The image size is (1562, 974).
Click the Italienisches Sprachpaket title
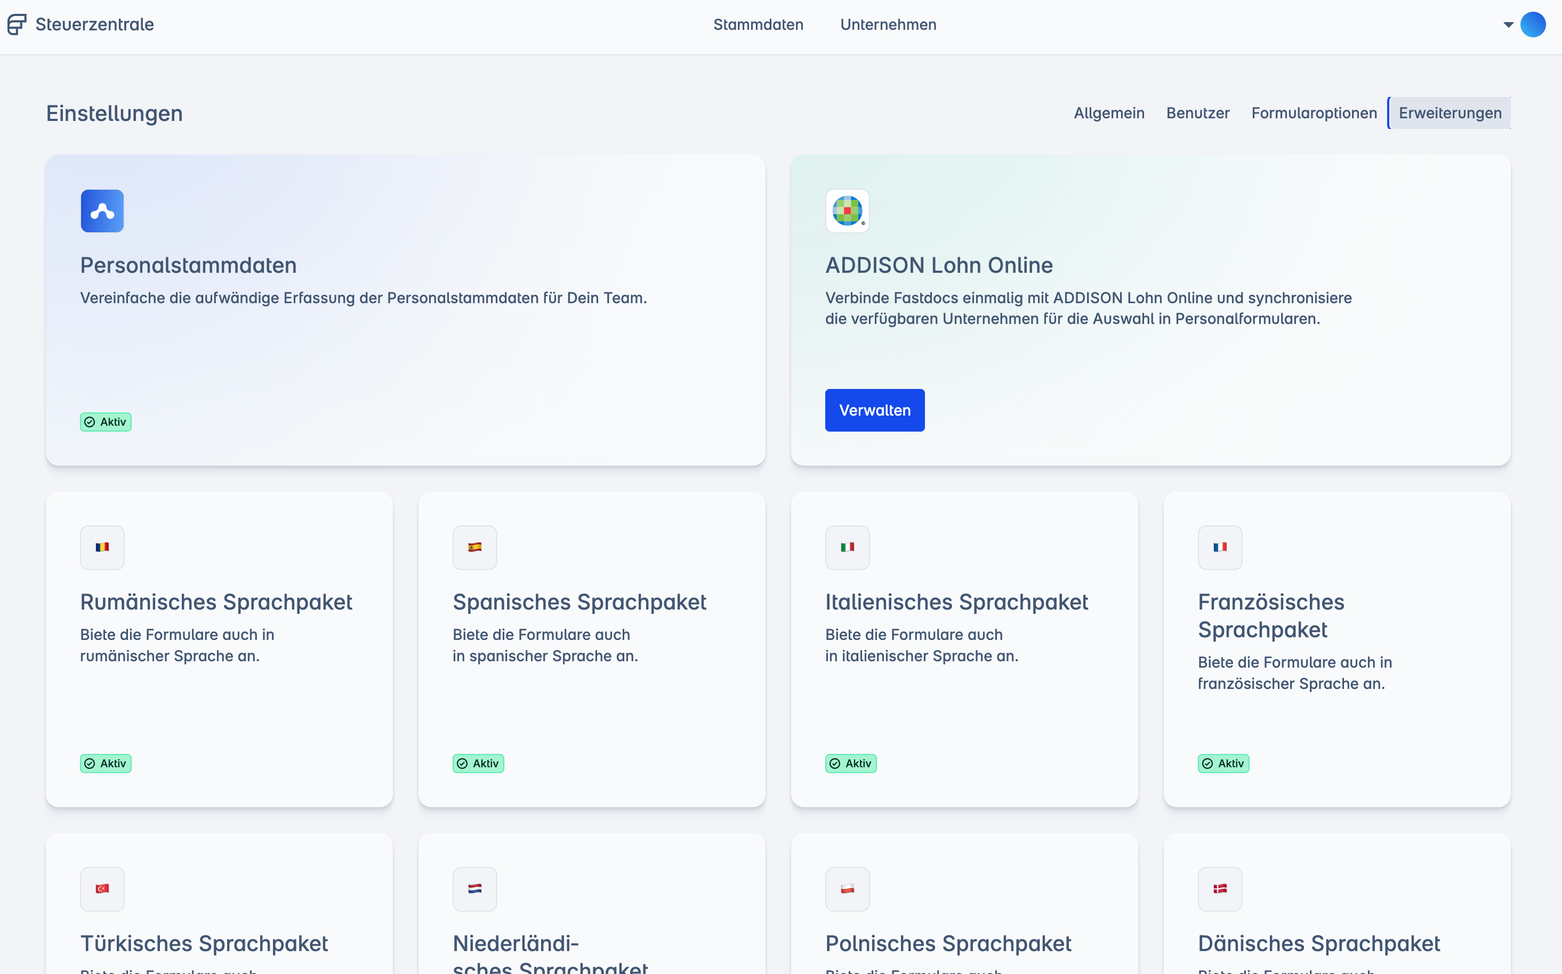(956, 602)
